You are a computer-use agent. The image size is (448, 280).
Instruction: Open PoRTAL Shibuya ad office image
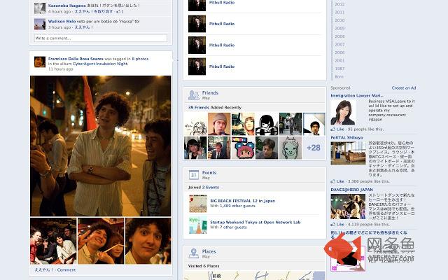[348, 153]
